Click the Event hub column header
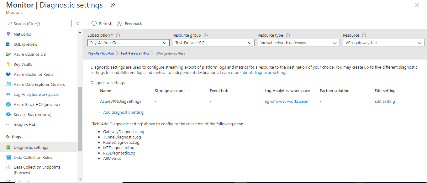The width and height of the screenshot is (427, 183). tap(219, 91)
